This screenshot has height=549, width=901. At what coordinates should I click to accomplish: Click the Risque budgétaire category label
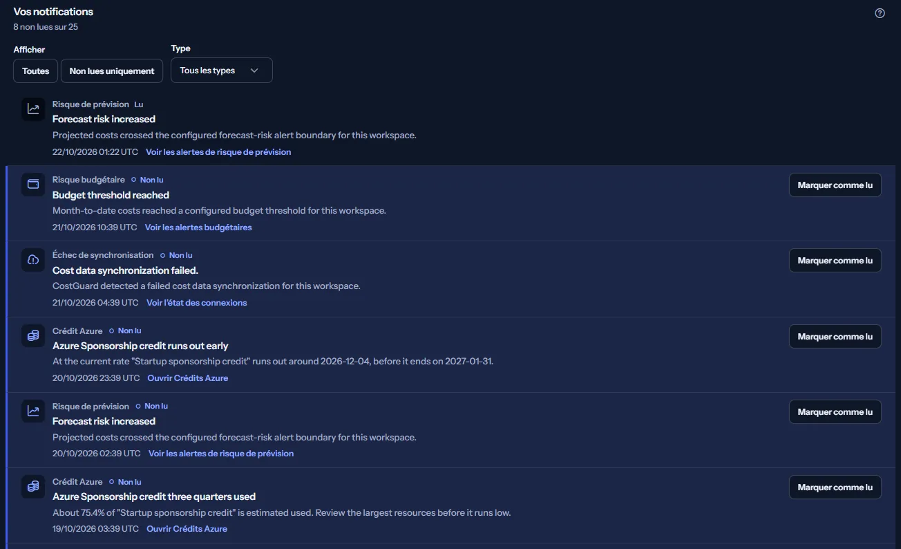click(x=88, y=180)
